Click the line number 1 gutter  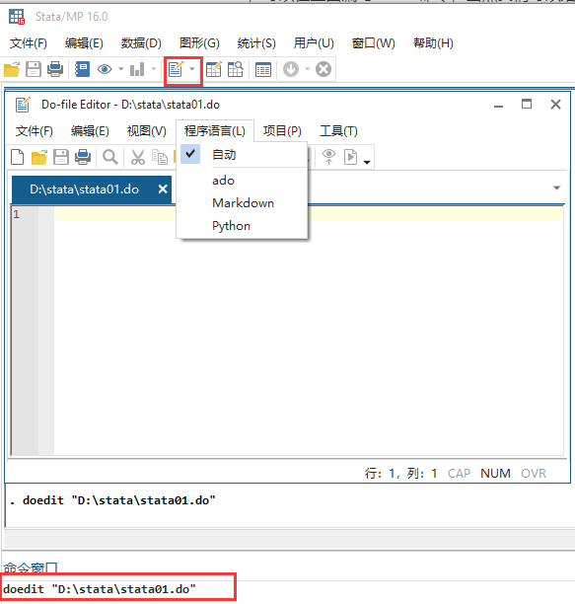click(x=16, y=214)
